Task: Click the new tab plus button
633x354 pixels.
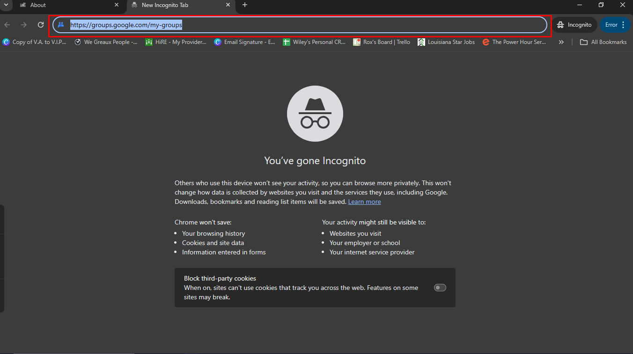Action: (245, 5)
